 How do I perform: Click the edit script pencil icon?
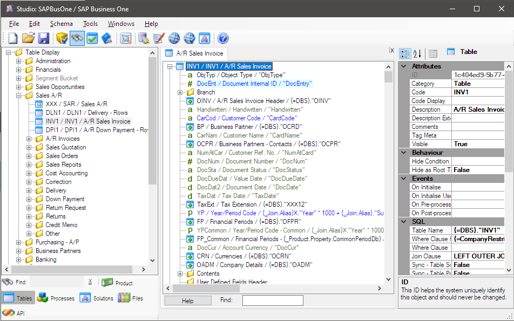[159, 38]
